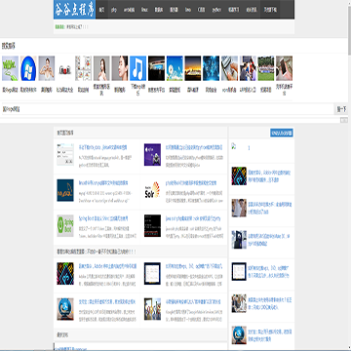351x351 pixels.
Task: Open the php navigation menu item
Action: (x=114, y=10)
